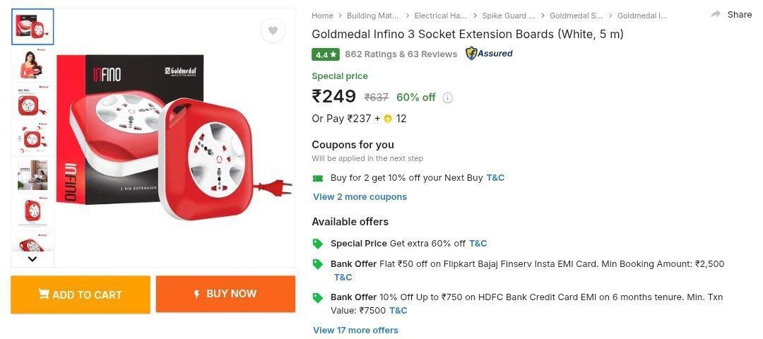Screen dimensions: 763x339
Task: Click the SuperCoin icon near 12
Action: click(388, 119)
